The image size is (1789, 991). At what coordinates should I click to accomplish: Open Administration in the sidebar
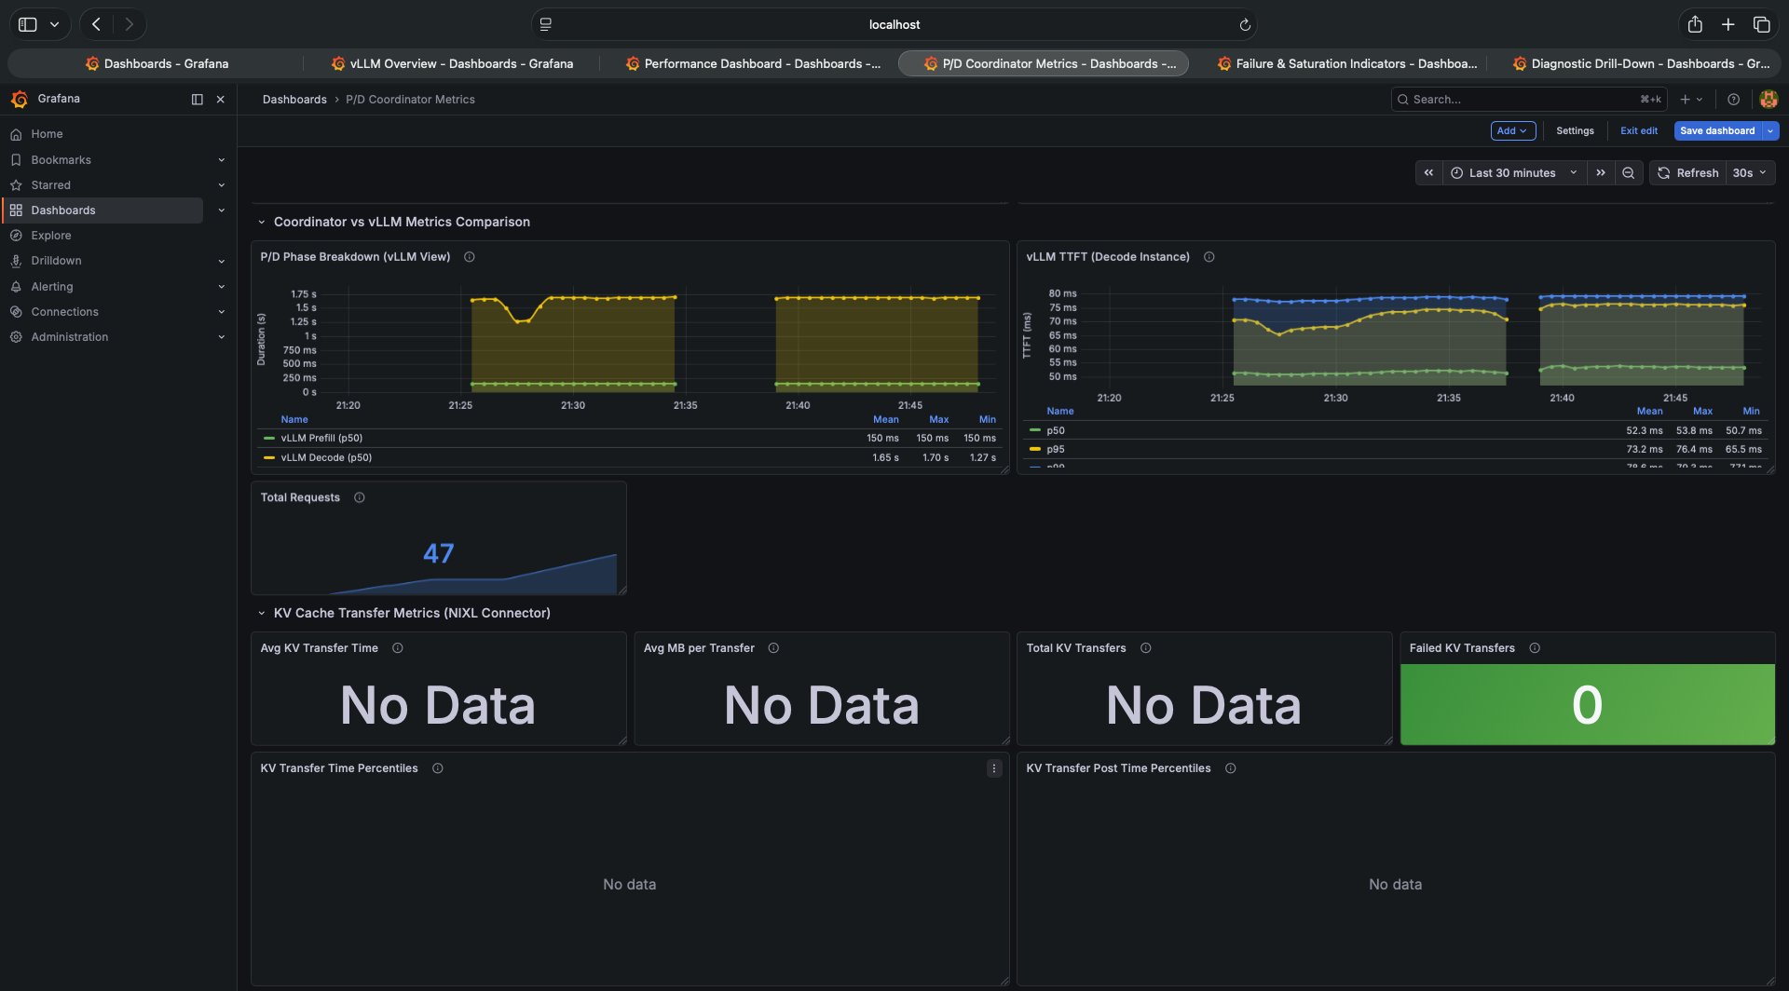[x=69, y=337]
